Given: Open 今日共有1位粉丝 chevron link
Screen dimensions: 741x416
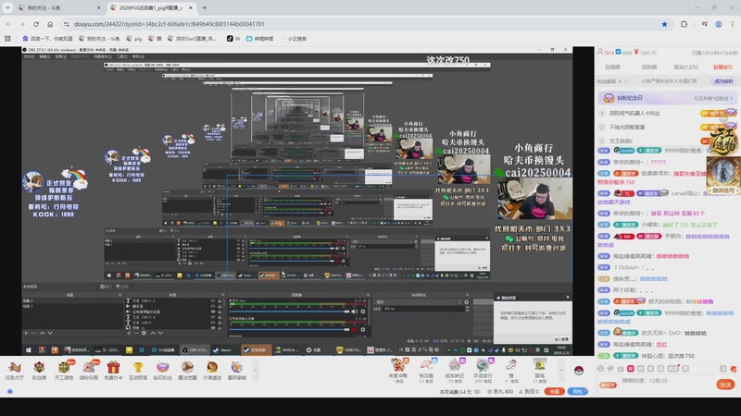Looking at the screenshot, I should pyautogui.click(x=713, y=98).
